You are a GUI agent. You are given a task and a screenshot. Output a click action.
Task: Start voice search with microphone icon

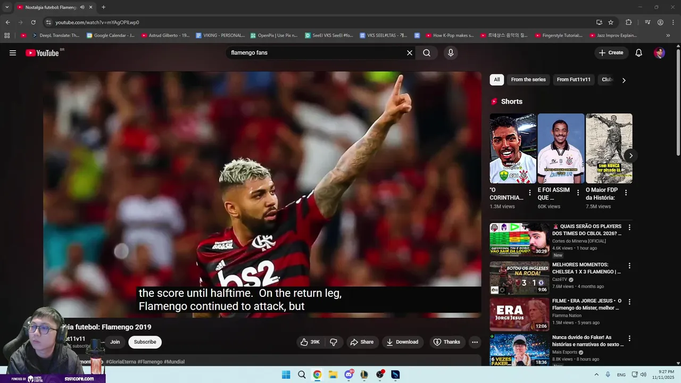(x=451, y=53)
